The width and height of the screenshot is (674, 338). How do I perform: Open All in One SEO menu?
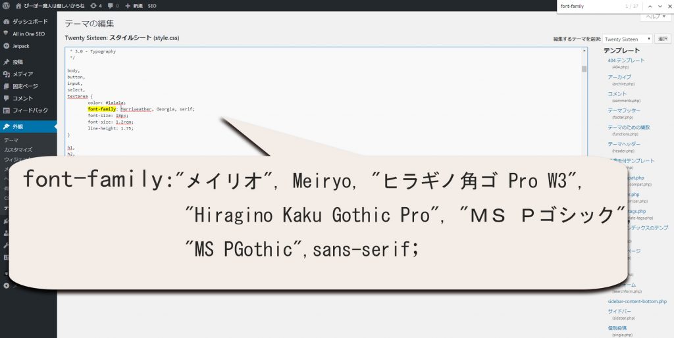(28, 34)
